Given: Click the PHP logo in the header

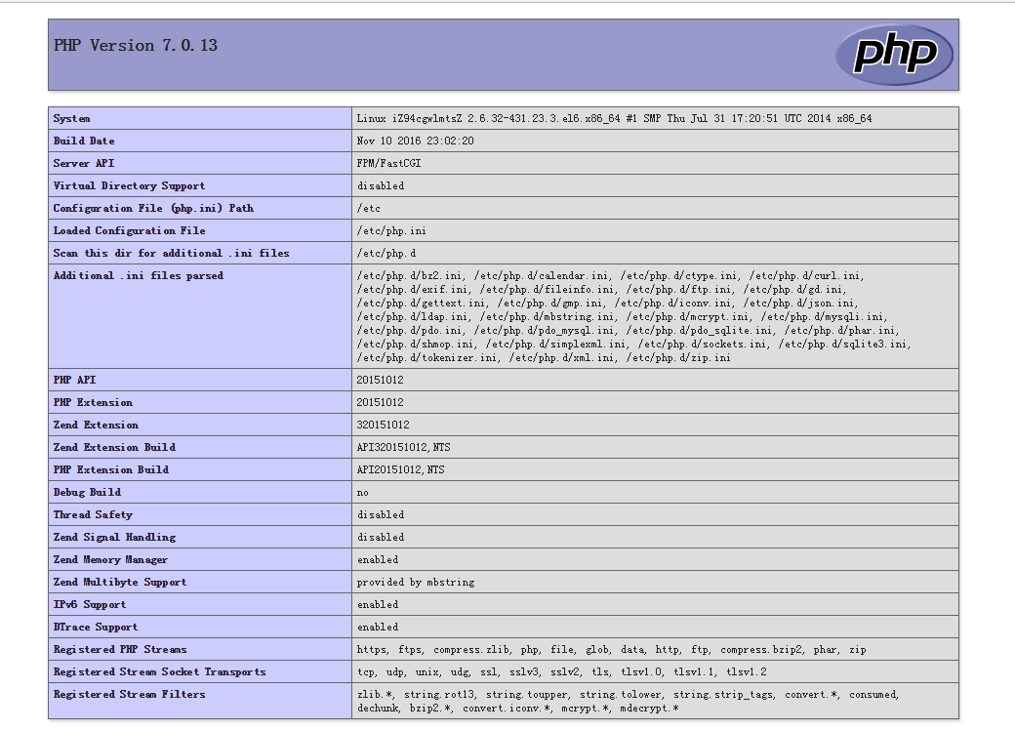Looking at the screenshot, I should point(893,55).
